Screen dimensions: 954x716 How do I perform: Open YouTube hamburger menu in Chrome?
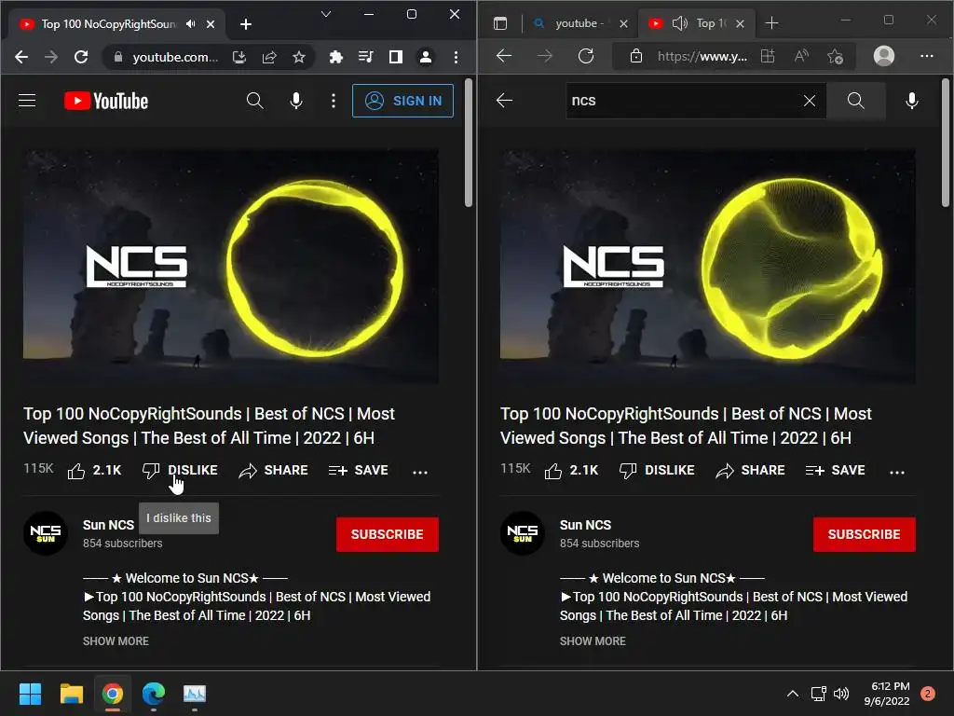27,101
